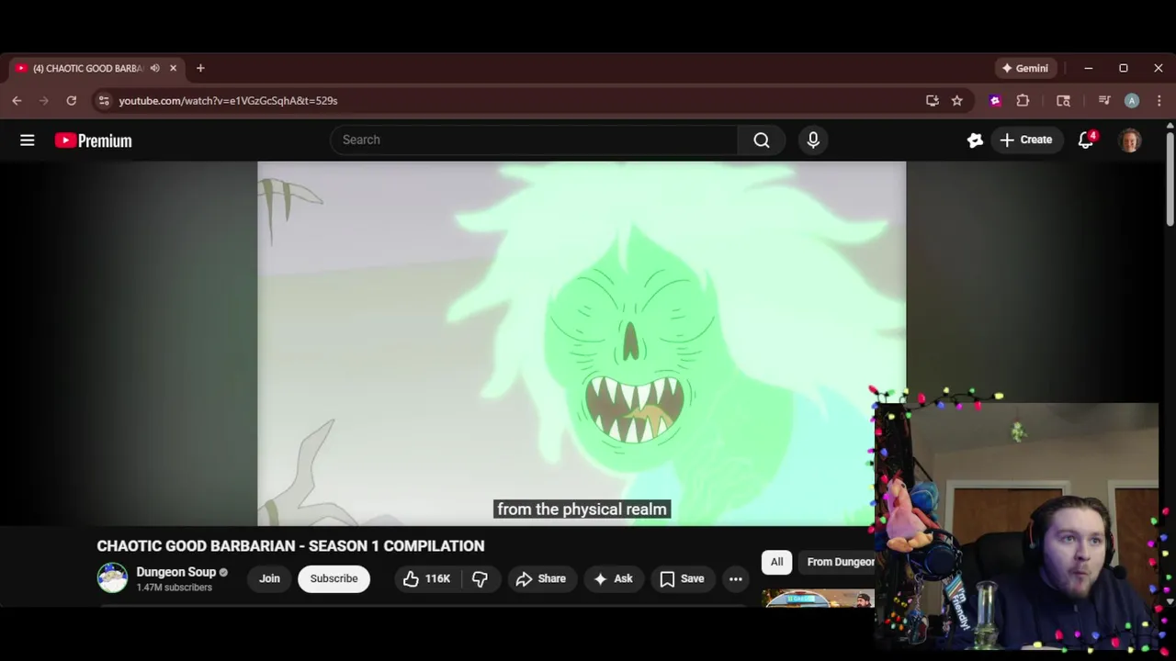Go forward in browser history

[x=43, y=101]
